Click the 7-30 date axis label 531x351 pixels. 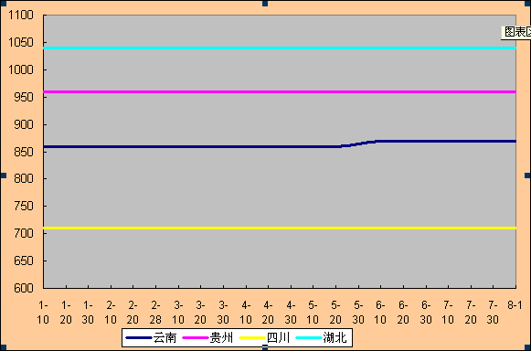(494, 313)
